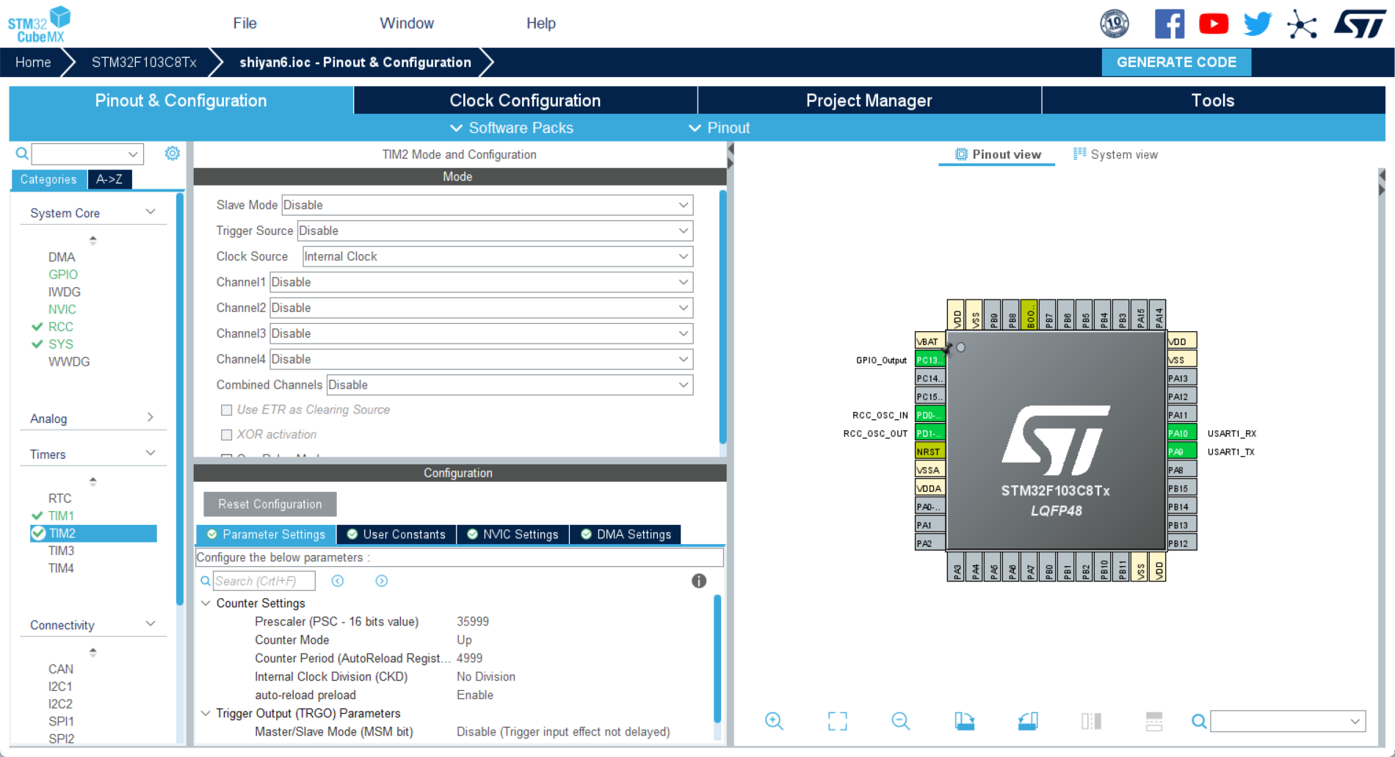Image resolution: width=1395 pixels, height=757 pixels.
Task: Go to previous parameter search result arrow
Action: point(338,581)
